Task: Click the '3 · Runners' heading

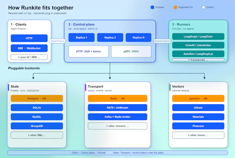Action: tap(181, 24)
